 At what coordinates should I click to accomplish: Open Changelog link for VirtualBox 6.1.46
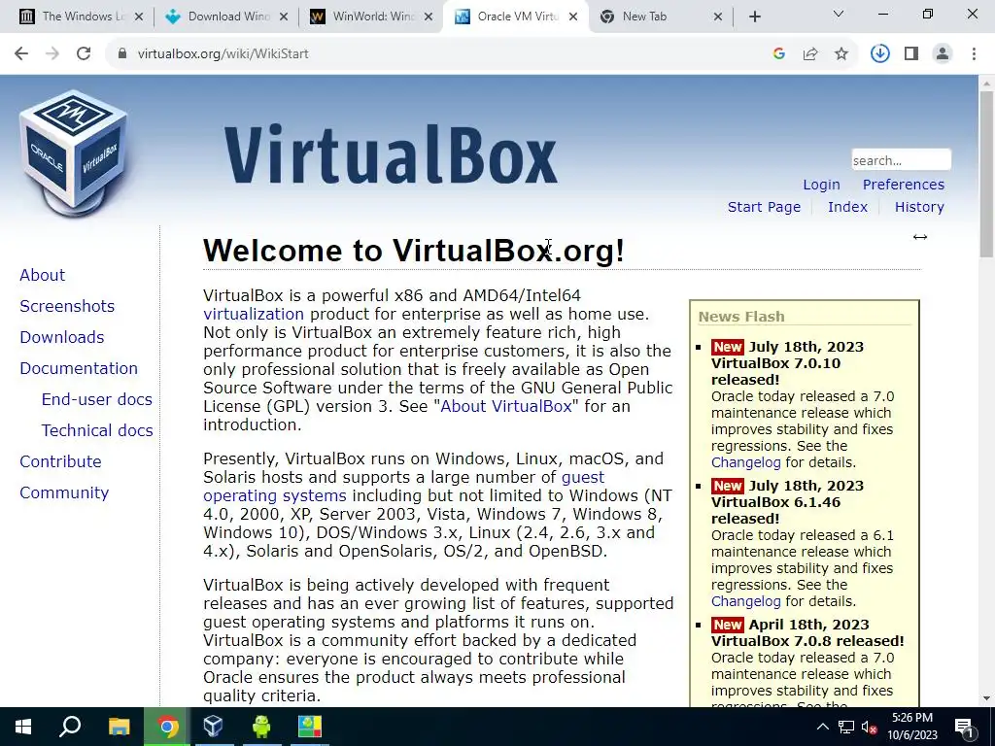click(x=746, y=601)
